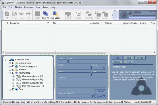Screen dimensions: 158x105
Task: Check the Домашняя группа checkbox
Action: click(13, 66)
